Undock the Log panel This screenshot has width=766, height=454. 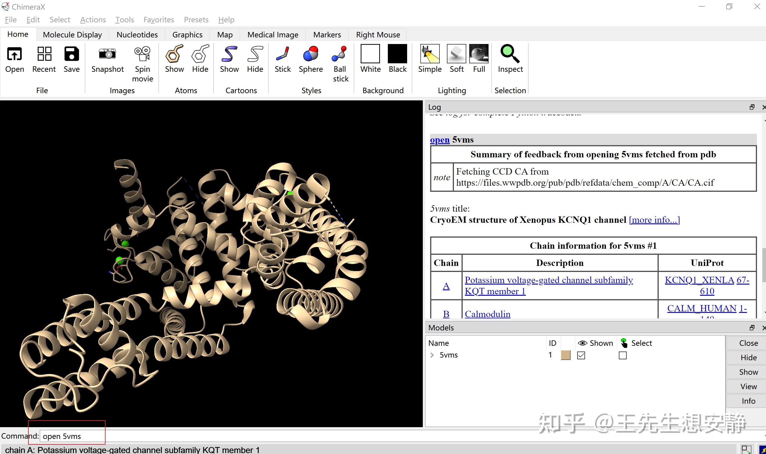(752, 107)
